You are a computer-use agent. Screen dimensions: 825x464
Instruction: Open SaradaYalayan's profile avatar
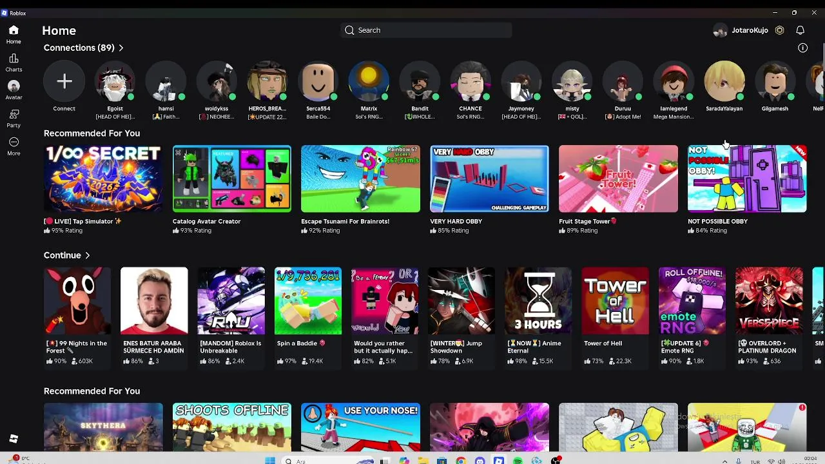[724, 81]
